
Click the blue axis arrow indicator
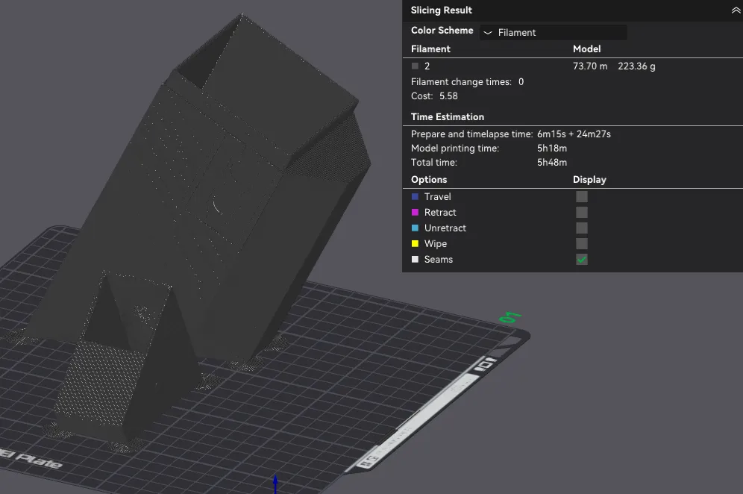point(275,484)
